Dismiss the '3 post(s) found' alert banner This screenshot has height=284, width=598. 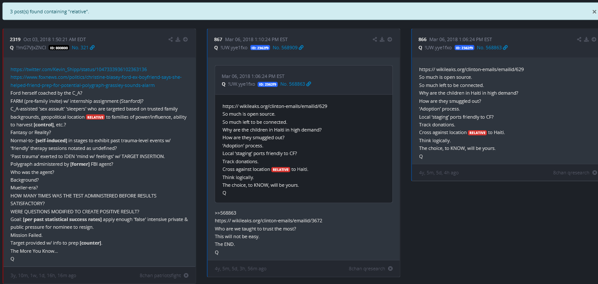(594, 12)
